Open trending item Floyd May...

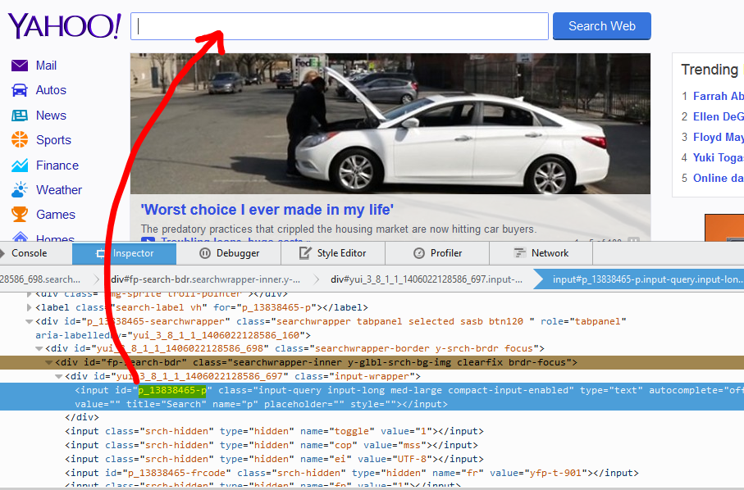(718, 138)
